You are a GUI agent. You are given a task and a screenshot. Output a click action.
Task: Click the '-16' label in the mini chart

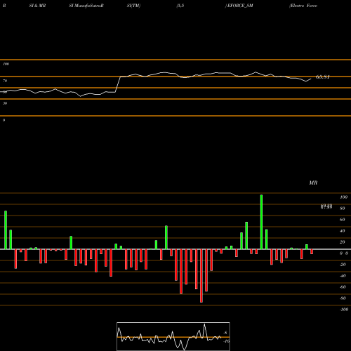click(226, 341)
